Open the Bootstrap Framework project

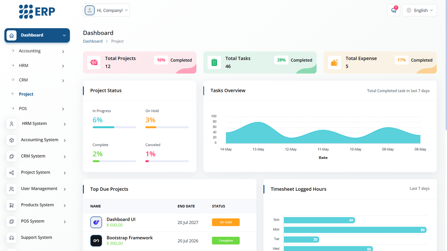tap(130, 238)
